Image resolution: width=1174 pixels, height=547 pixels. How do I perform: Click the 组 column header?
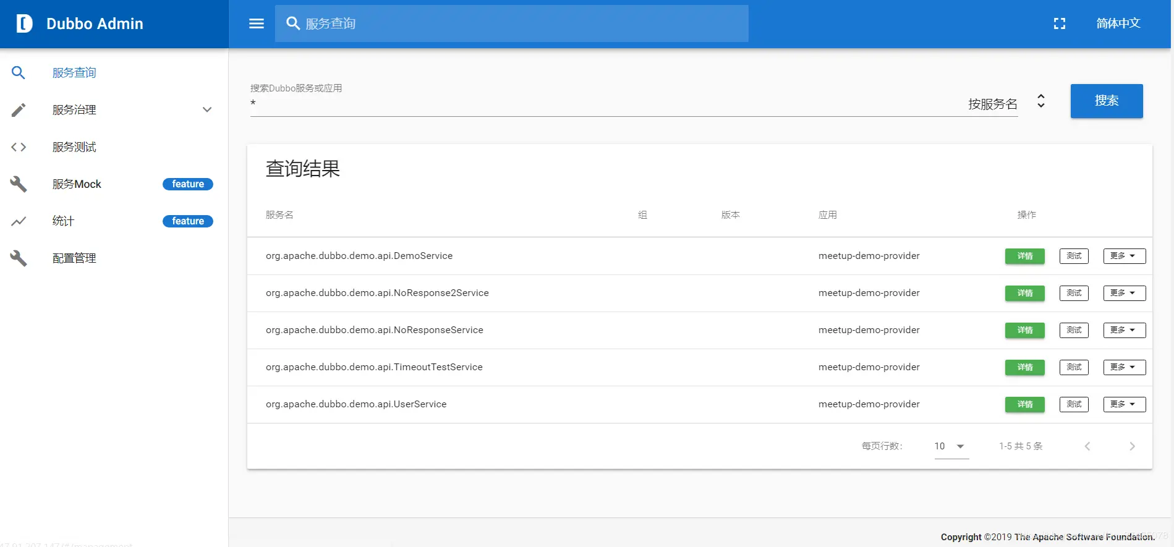pyautogui.click(x=642, y=214)
